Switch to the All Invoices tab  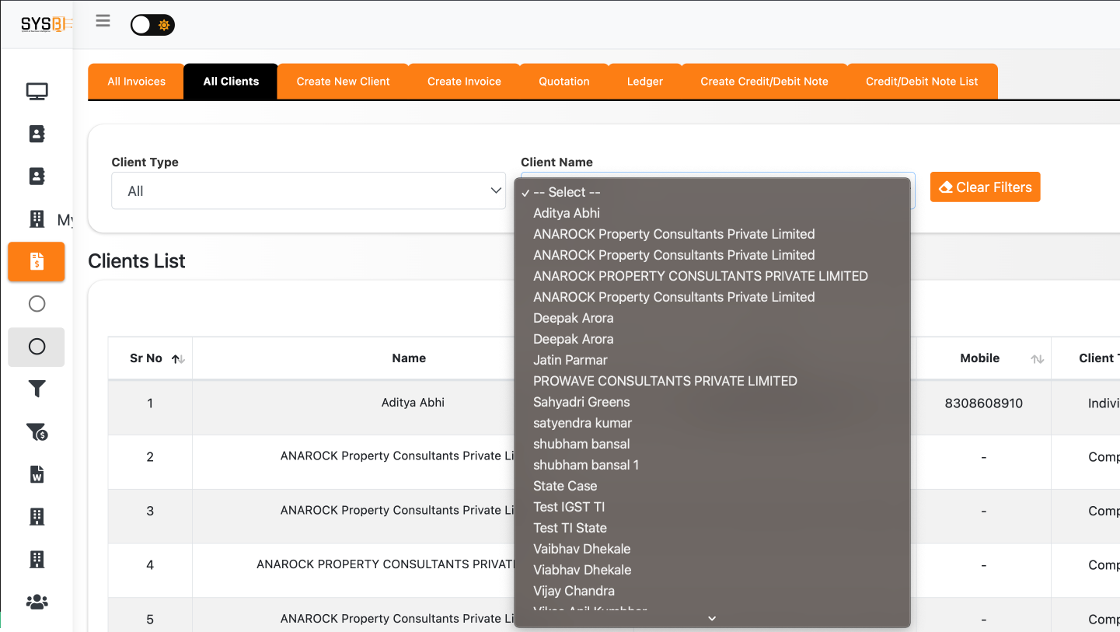point(136,82)
